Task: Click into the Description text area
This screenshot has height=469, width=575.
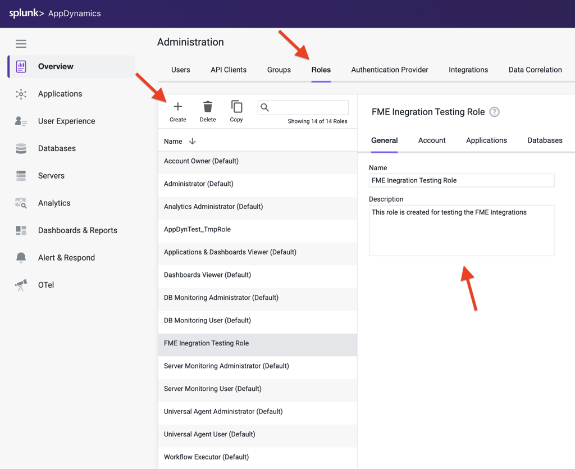Action: click(x=461, y=230)
